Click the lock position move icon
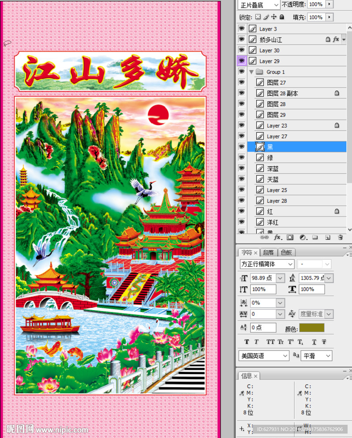Image resolution: width=352 pixels, height=438 pixels. point(274,17)
